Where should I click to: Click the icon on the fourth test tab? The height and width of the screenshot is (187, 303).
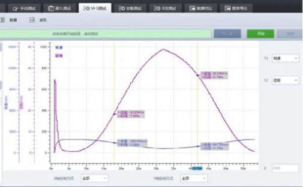click(x=122, y=8)
